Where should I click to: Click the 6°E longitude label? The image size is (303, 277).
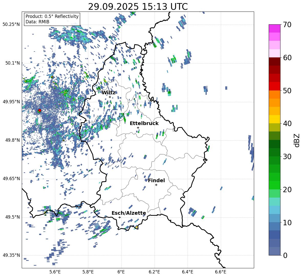click(x=121, y=272)
